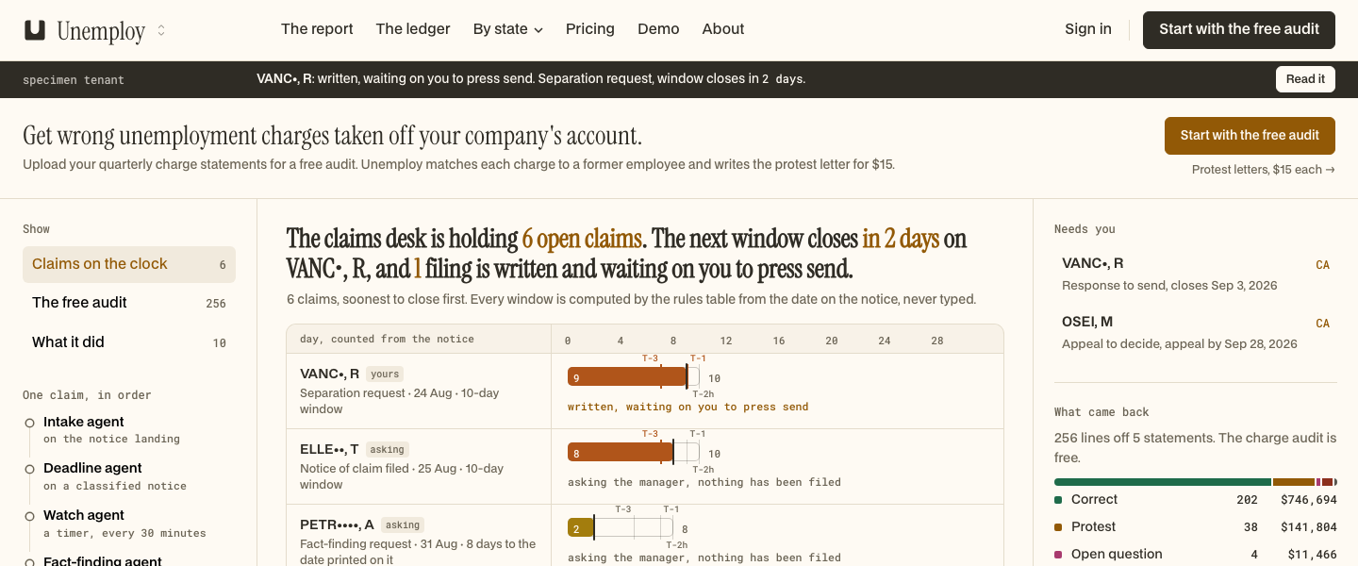This screenshot has width=1358, height=566.
Task: Click the Unemploy logo icon
Action: [x=35, y=30]
